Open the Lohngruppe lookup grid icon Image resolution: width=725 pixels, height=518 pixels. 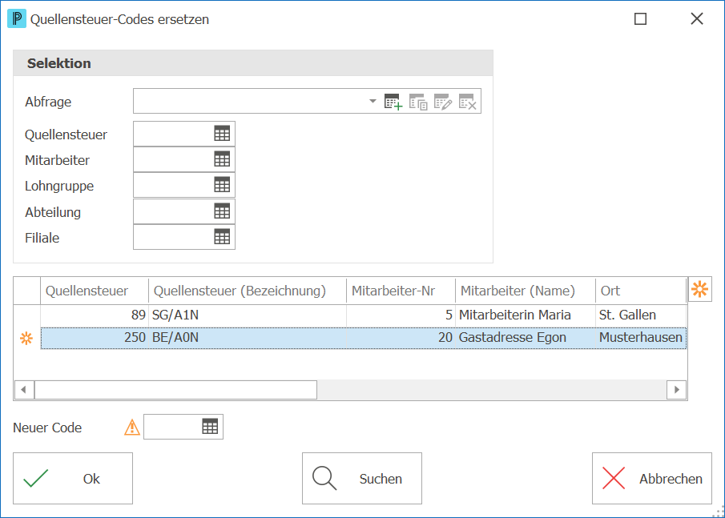pos(222,185)
